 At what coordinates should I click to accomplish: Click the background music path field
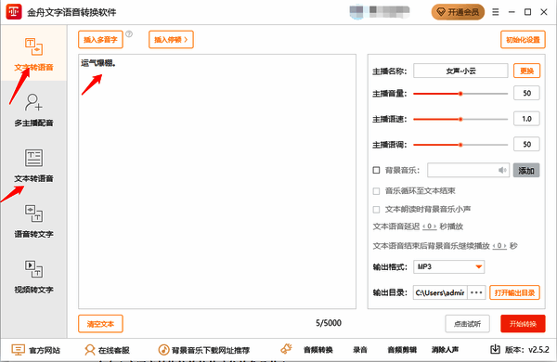[x=468, y=170]
